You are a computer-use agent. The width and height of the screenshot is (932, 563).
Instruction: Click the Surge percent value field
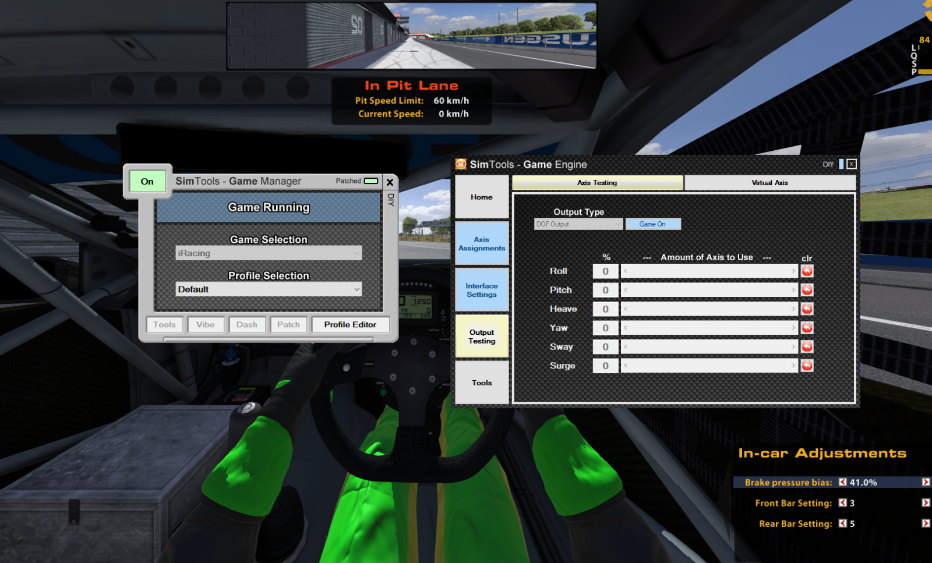coord(605,366)
